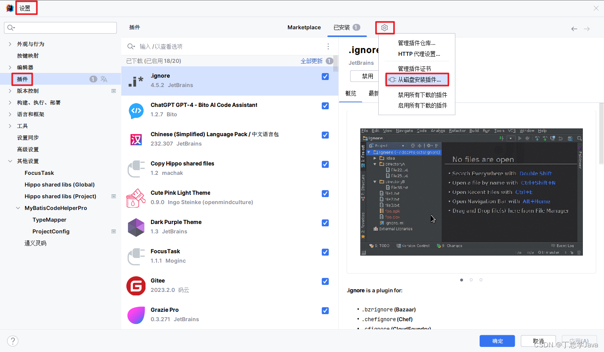Click the Copy Hippo shared files icon
The width and height of the screenshot is (604, 352).
pyautogui.click(x=136, y=169)
